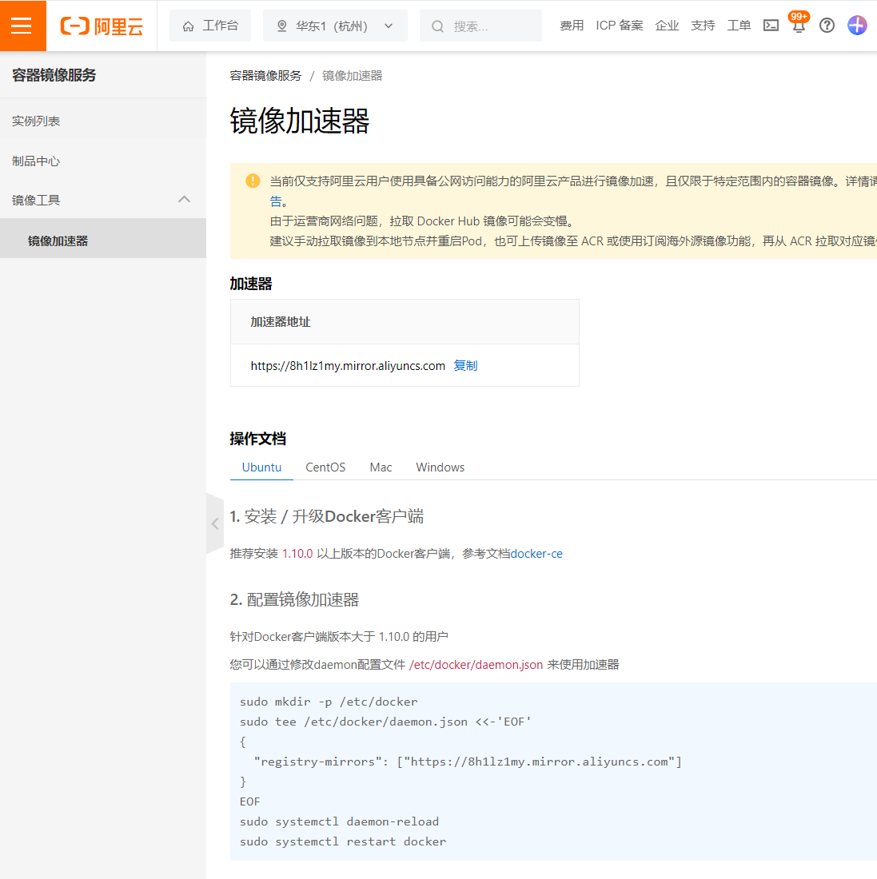Click the sudo systemctl restart docker line
The image size is (877, 879).
(343, 841)
